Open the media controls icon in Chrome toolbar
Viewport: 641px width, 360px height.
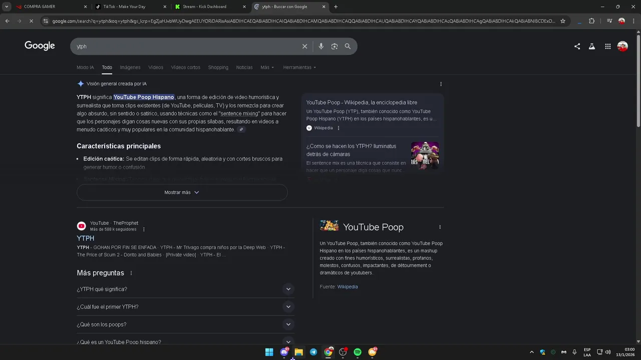point(609,21)
